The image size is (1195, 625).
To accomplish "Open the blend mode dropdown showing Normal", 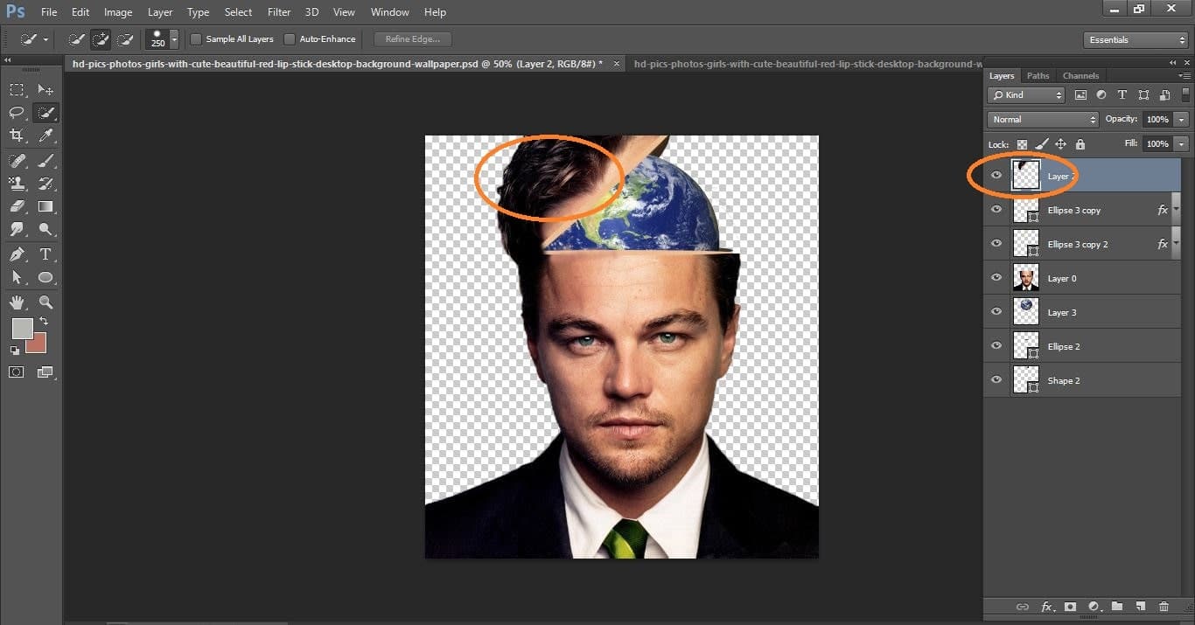I will (x=1042, y=119).
